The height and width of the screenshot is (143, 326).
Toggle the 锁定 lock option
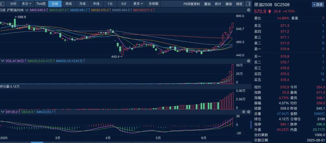click(x=239, y=4)
